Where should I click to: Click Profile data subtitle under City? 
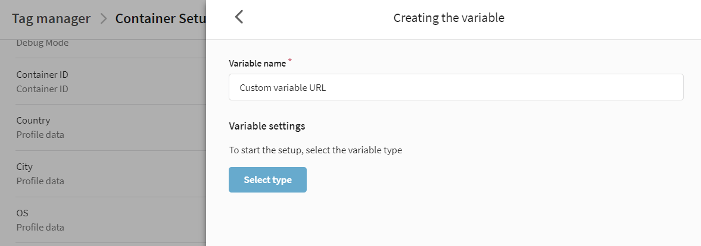tap(40, 181)
